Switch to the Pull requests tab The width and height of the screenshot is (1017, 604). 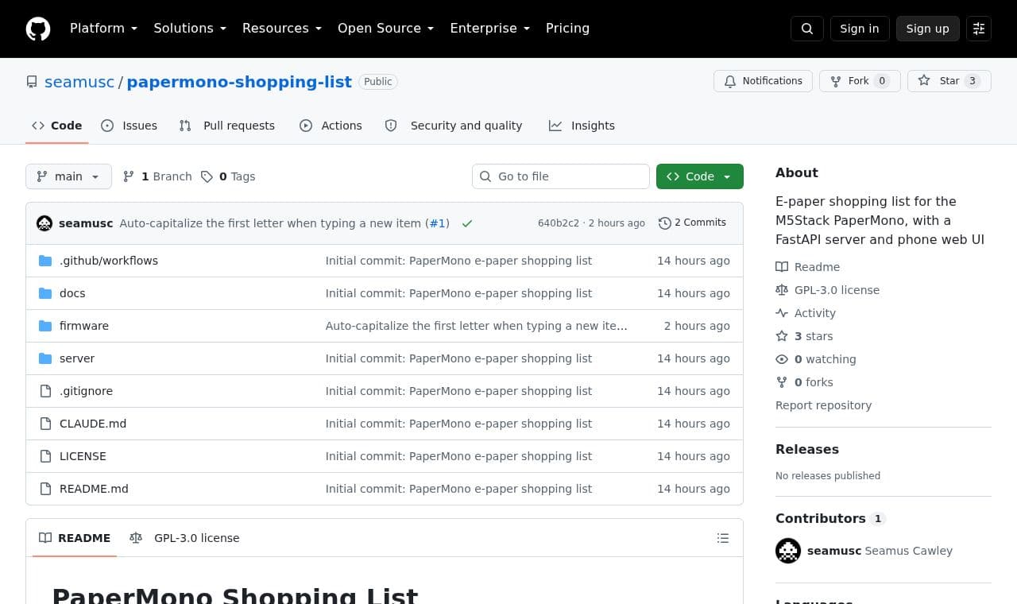[x=227, y=126]
